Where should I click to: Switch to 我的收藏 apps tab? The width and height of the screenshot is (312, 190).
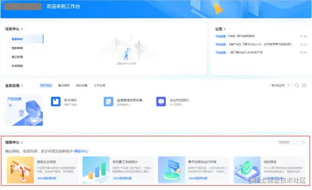(x=82, y=86)
